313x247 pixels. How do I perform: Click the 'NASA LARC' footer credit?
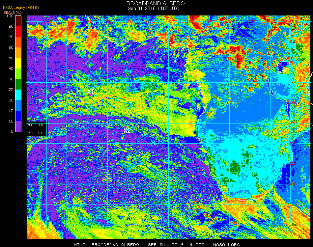click(x=226, y=245)
